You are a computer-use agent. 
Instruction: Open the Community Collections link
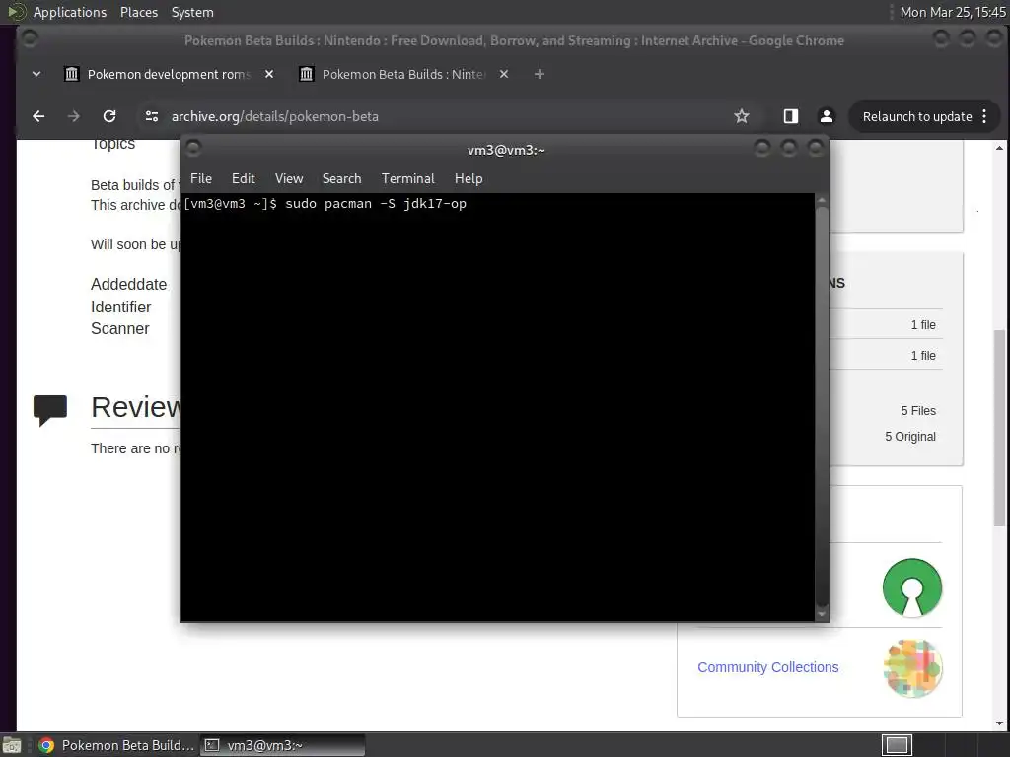click(x=767, y=667)
